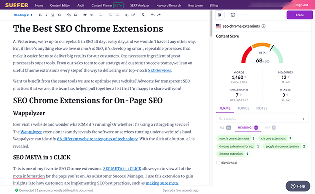The height and width of the screenshot is (194, 315).
Task: Open the SEO Services link
Action: [x=160, y=70]
